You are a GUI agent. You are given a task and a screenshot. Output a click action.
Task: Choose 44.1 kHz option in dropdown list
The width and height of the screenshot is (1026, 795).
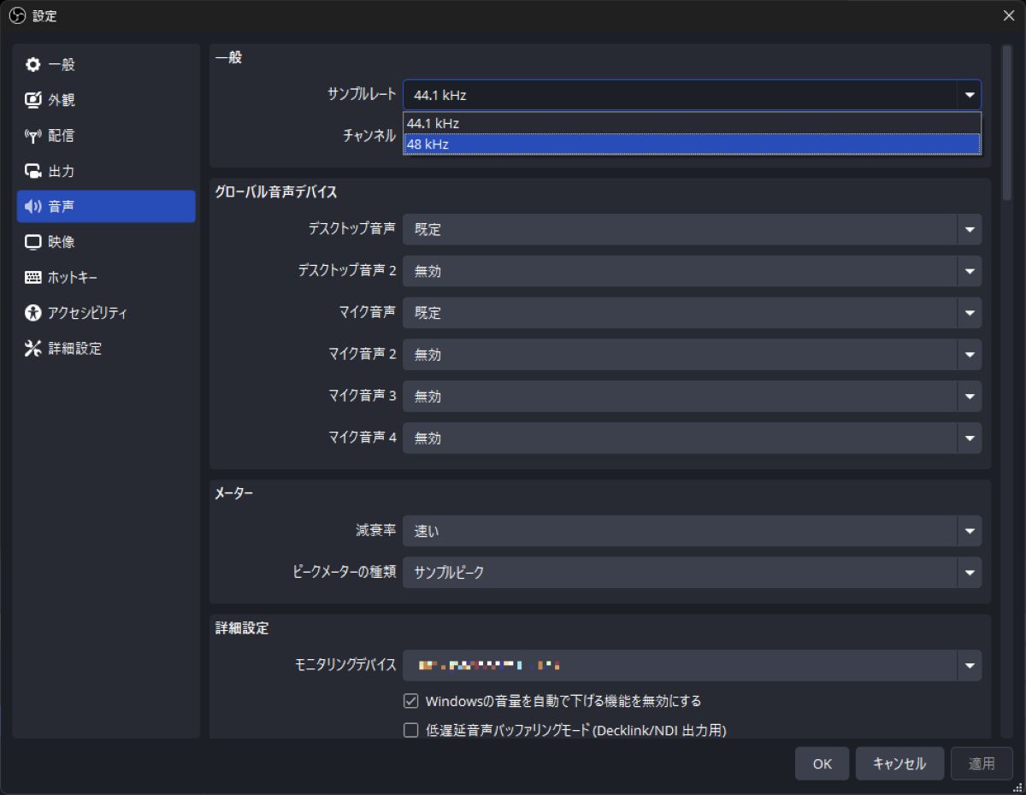(691, 123)
